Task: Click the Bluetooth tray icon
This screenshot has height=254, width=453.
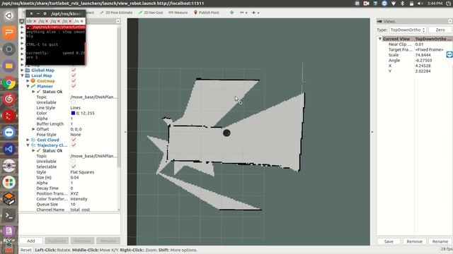Action: point(403,4)
